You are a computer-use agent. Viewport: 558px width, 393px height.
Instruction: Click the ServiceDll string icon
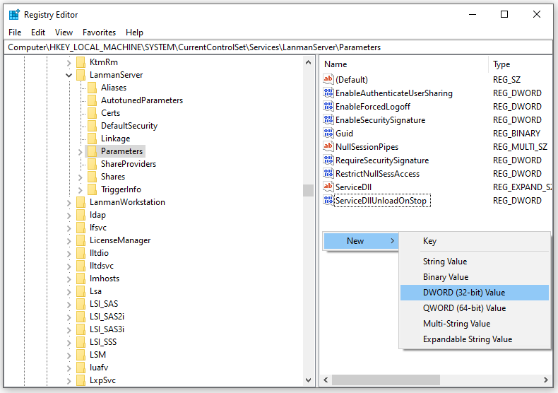(328, 187)
